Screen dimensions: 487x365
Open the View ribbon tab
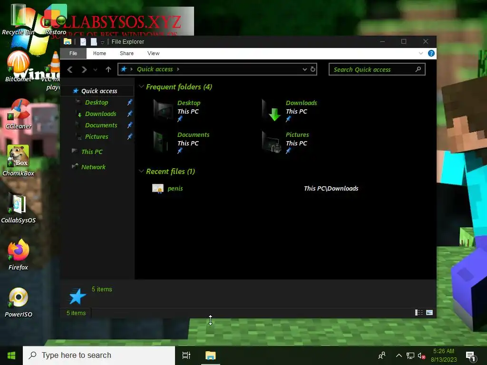pyautogui.click(x=154, y=53)
